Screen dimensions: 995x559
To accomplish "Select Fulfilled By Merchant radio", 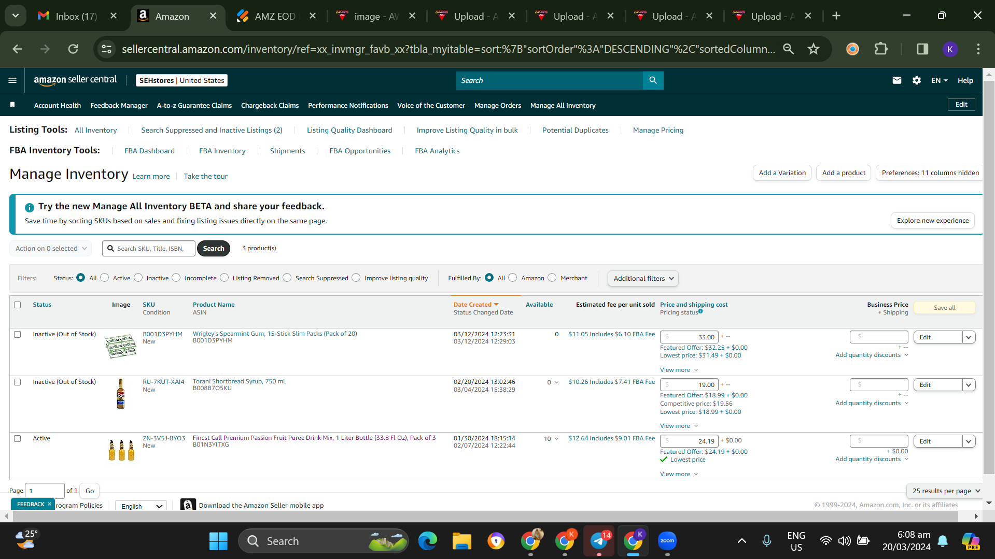I will tap(552, 278).
